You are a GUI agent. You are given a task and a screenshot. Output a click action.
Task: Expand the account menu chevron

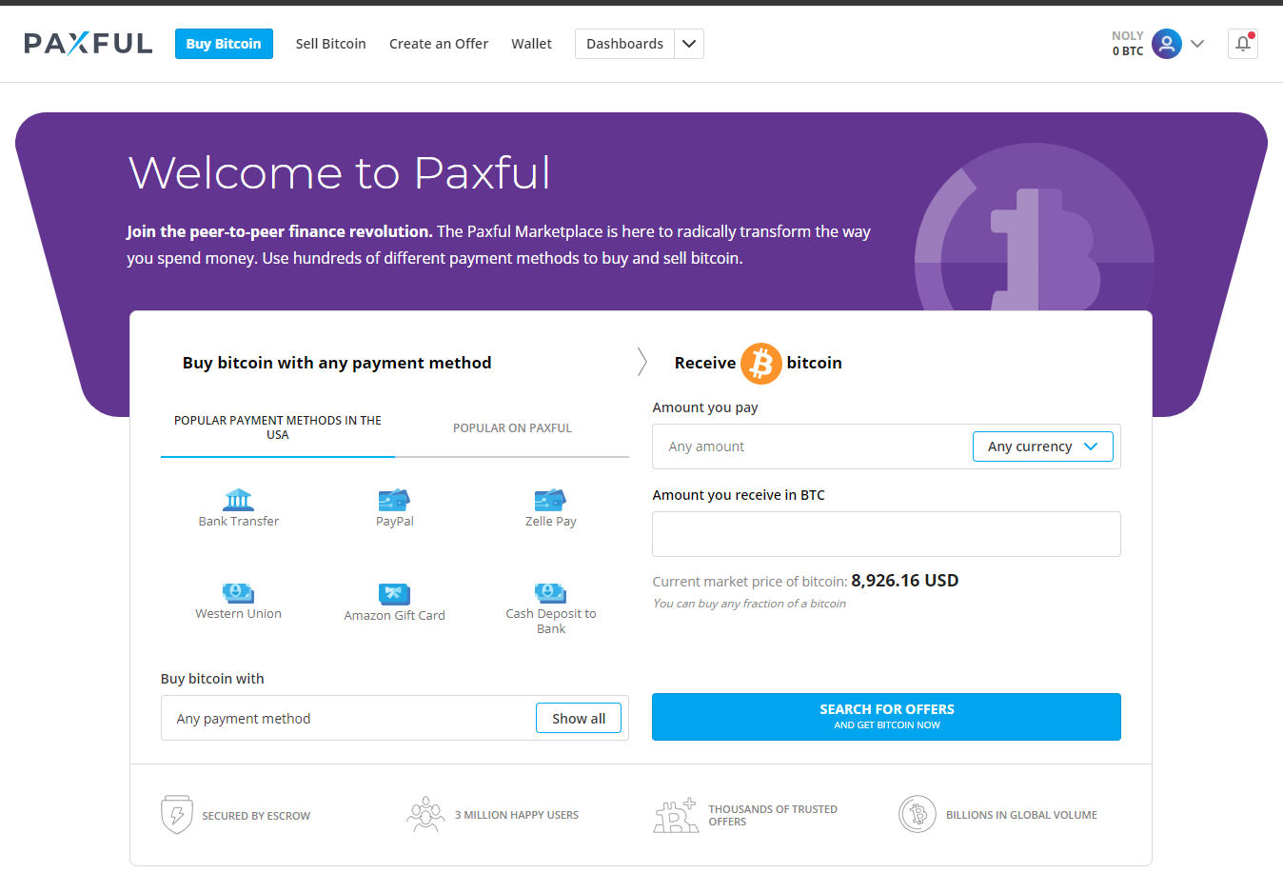(1197, 44)
